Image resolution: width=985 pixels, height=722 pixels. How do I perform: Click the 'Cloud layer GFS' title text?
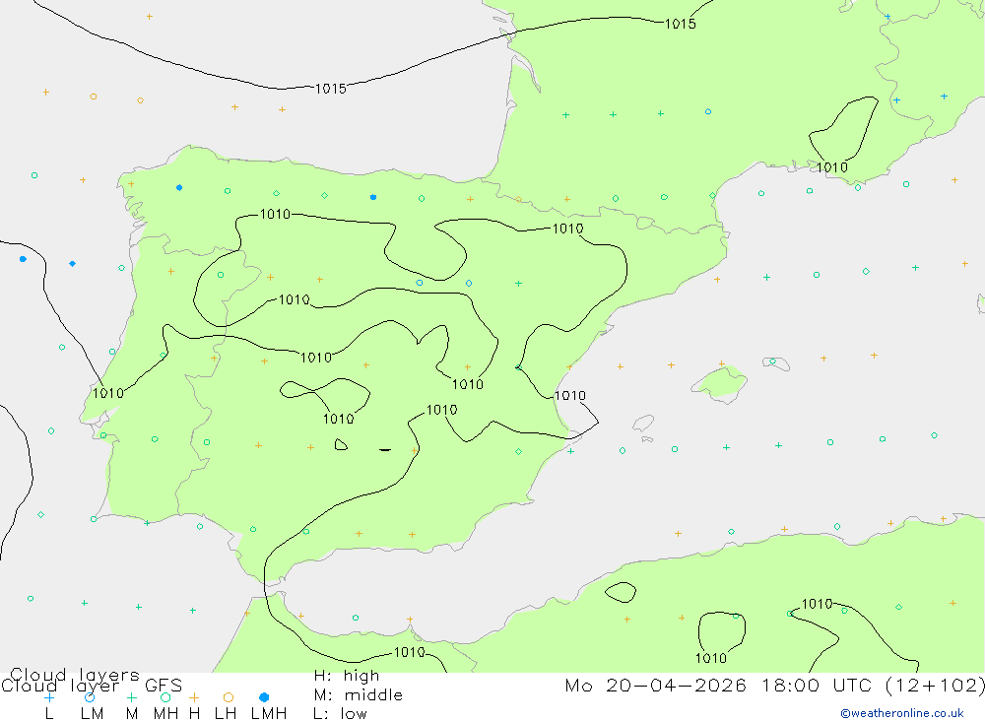[x=92, y=686]
